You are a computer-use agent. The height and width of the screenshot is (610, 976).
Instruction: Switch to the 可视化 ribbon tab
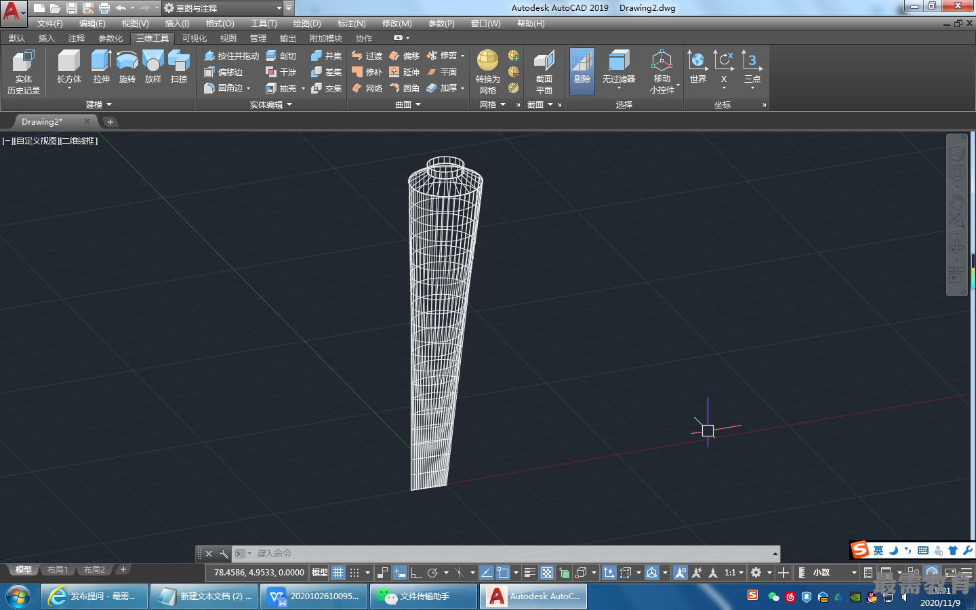195,38
